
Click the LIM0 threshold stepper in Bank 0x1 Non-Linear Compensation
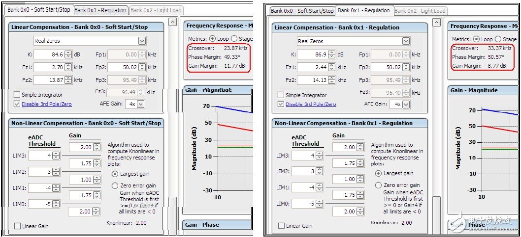click(319, 204)
